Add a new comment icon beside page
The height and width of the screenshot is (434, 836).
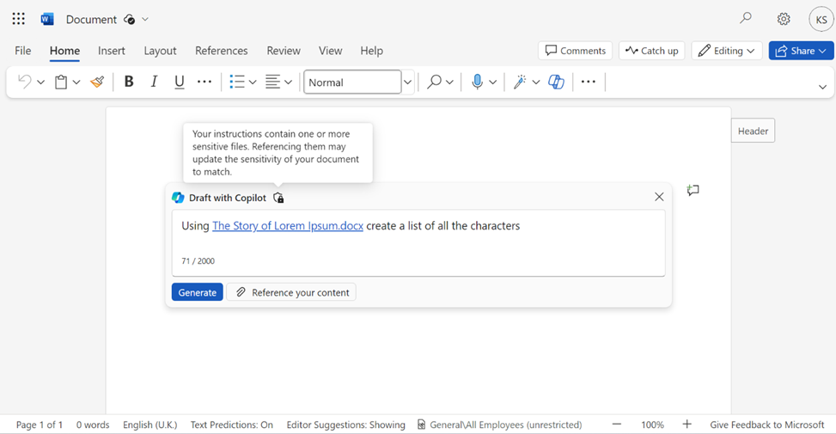[x=693, y=190]
